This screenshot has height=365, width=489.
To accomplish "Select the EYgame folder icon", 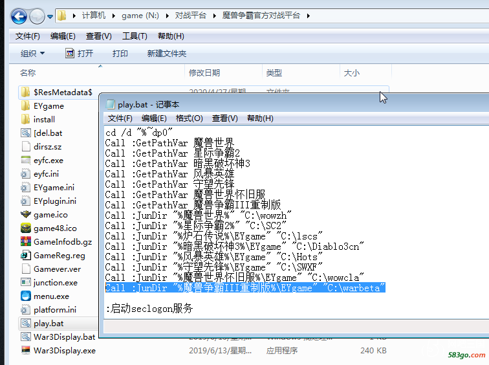I will (x=26, y=105).
